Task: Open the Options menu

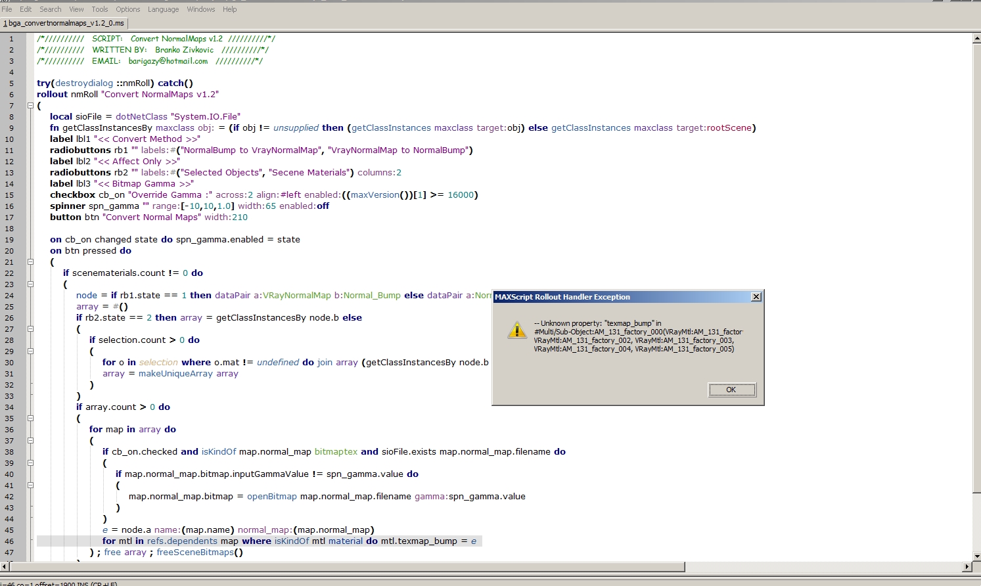Action: (x=127, y=9)
